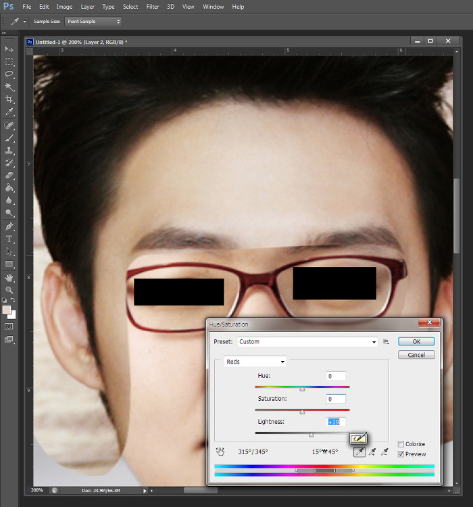
Task: Expand the Sample Size Point Sample dropdown
Action: pos(93,22)
